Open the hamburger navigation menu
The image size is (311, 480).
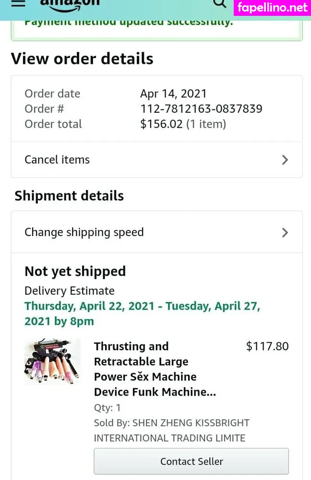[18, 3]
